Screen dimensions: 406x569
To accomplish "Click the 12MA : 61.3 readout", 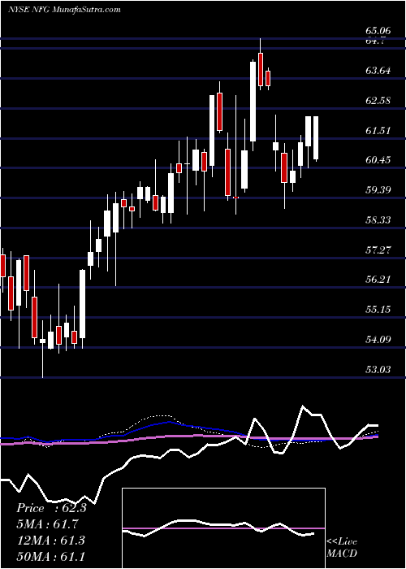I will click(50, 541).
